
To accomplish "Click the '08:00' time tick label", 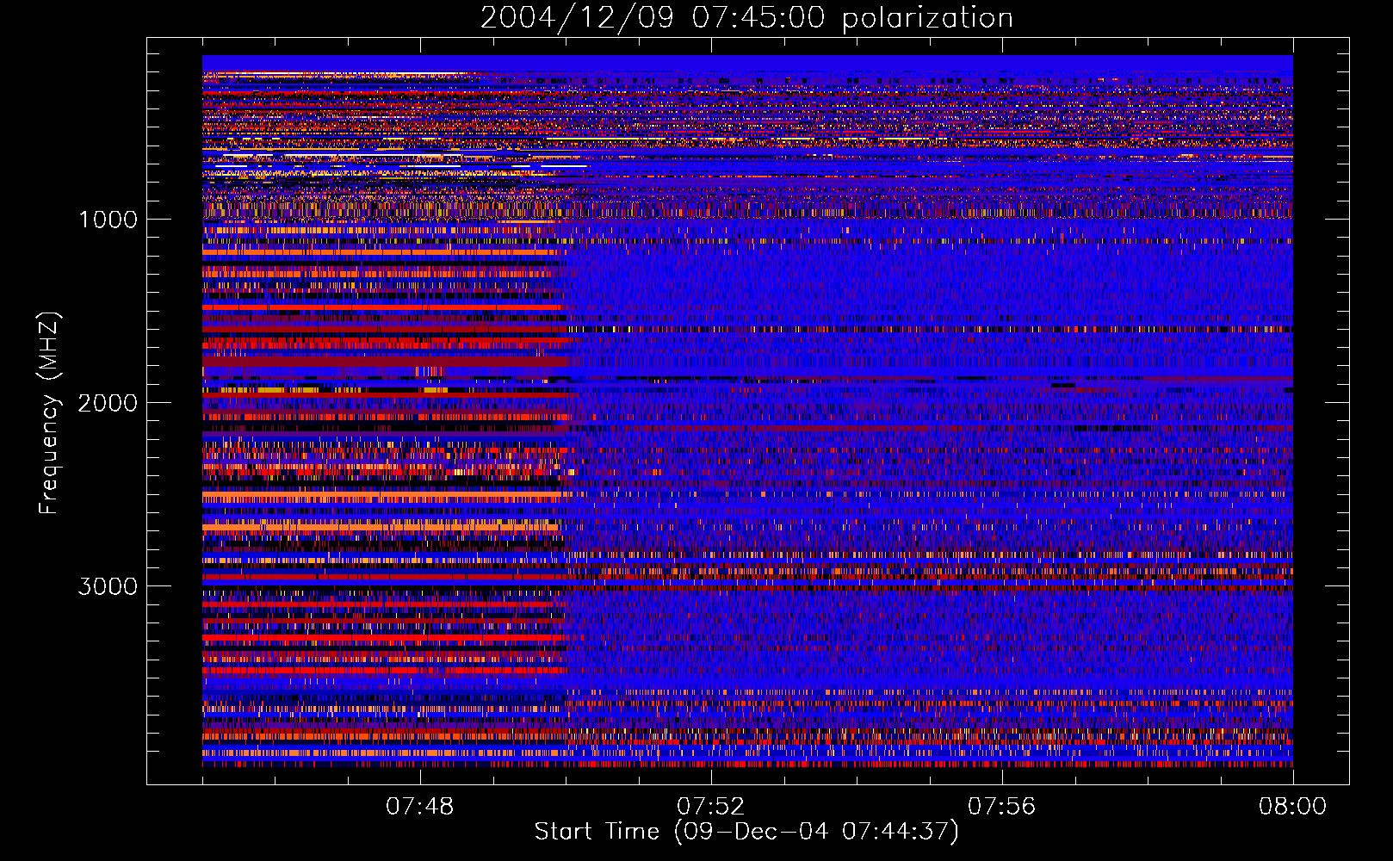I will point(1292,807).
